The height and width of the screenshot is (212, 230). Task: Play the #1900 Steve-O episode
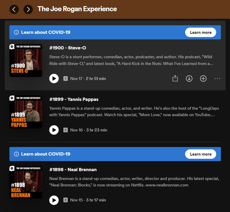pyautogui.click(x=54, y=79)
